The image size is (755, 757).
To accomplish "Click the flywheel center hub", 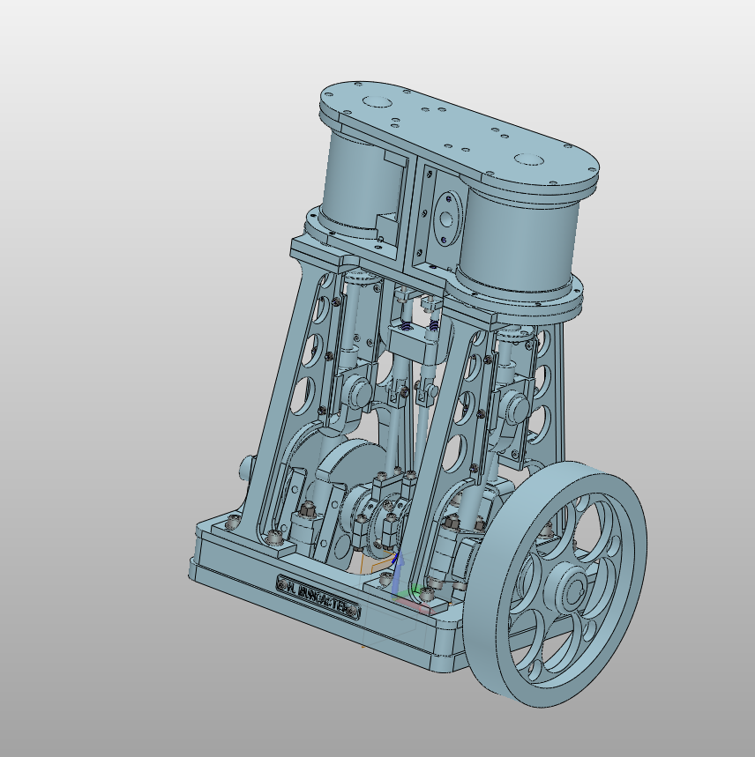I will pyautogui.click(x=572, y=588).
